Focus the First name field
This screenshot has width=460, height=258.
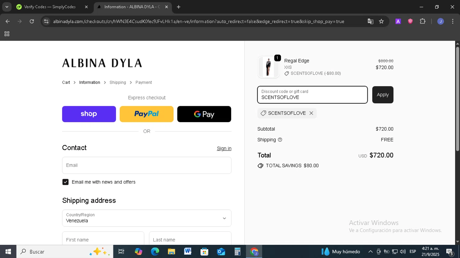point(103,239)
